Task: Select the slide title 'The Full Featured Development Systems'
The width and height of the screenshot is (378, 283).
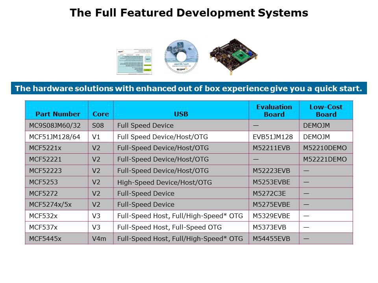Action: [189, 13]
